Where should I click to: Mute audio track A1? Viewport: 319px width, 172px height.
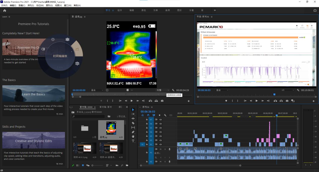tap(160, 149)
